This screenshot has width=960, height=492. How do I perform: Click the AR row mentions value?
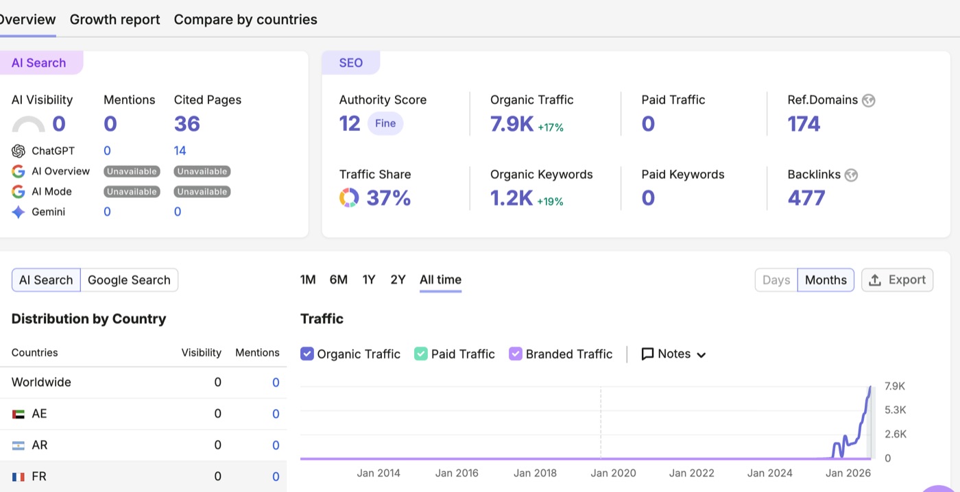276,445
